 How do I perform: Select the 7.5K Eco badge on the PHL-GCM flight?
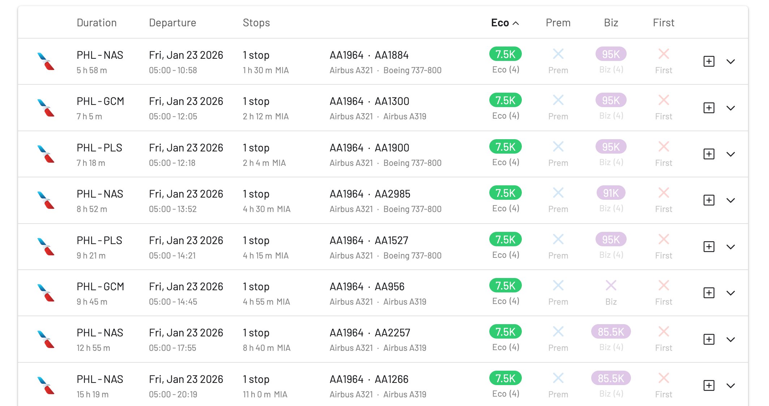tap(505, 100)
